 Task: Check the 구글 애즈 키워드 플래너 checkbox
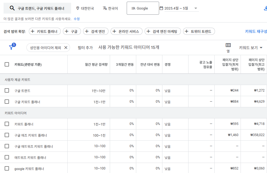(x=7, y=135)
